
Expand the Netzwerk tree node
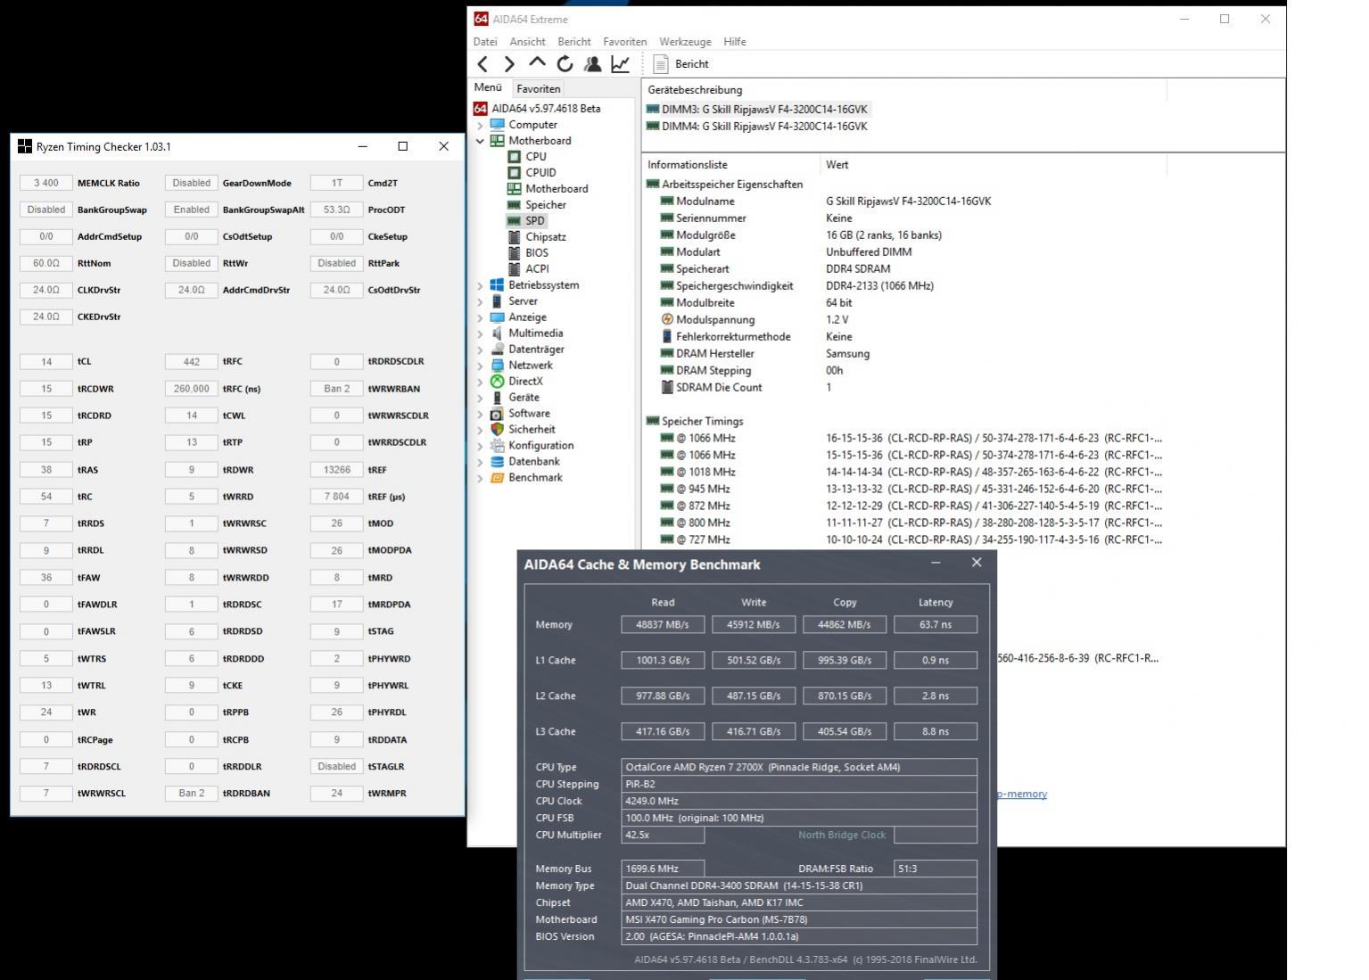click(480, 366)
